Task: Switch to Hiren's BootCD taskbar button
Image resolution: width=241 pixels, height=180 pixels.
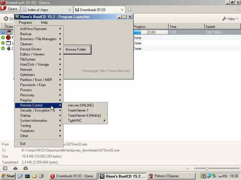Action: 122,176
